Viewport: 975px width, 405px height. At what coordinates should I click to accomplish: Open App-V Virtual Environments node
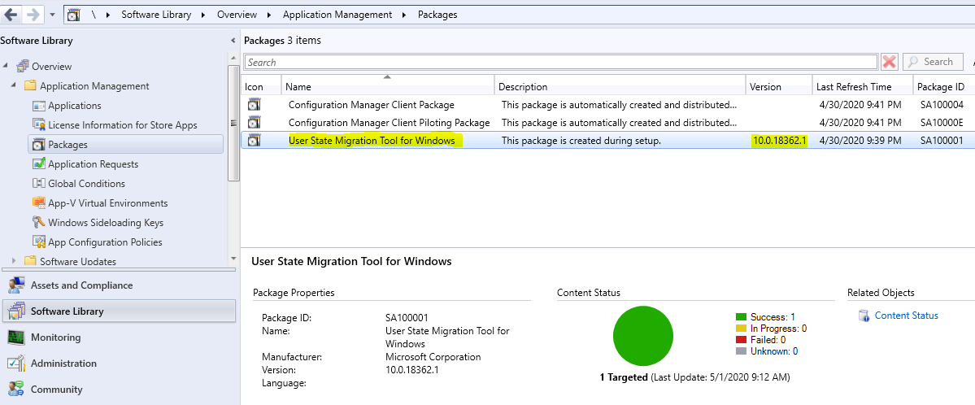click(108, 202)
